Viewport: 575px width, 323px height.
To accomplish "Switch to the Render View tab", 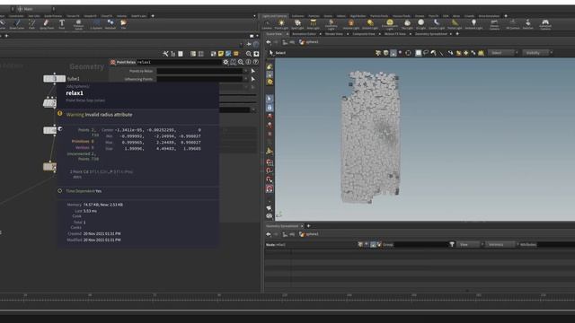I will (334, 34).
